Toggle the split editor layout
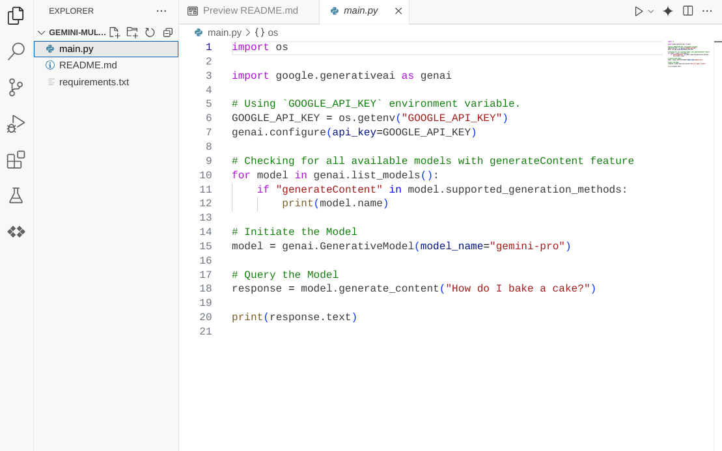This screenshot has width=722, height=451. point(687,10)
